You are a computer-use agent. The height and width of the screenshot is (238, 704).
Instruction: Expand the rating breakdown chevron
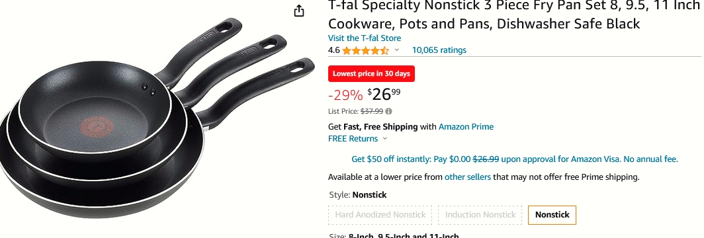396,50
